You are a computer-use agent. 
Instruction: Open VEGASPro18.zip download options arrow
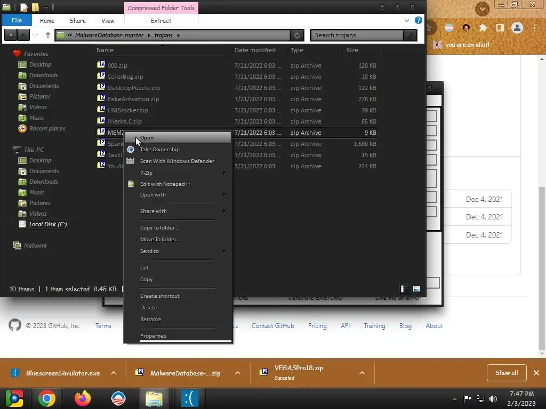[362, 373]
